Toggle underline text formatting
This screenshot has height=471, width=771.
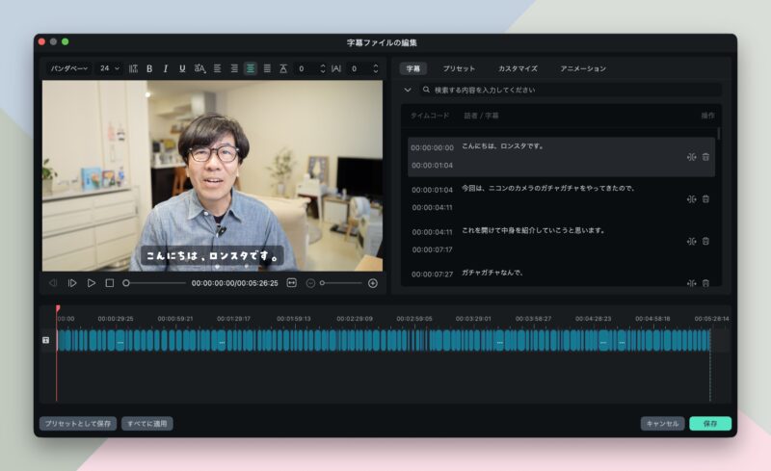click(182, 68)
